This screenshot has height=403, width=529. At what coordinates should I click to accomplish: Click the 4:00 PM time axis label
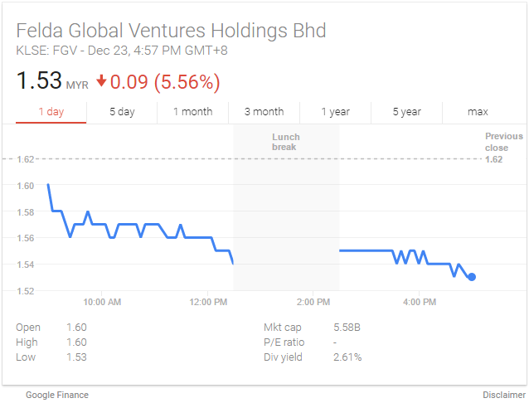420,302
